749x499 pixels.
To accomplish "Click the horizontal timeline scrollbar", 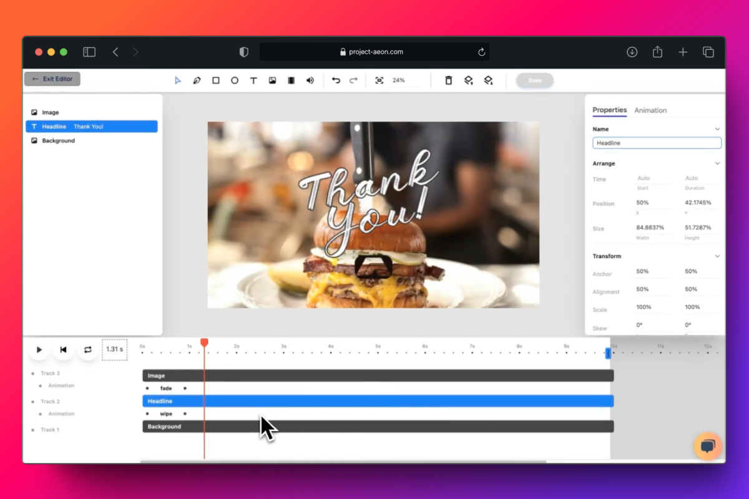I will coord(343,462).
